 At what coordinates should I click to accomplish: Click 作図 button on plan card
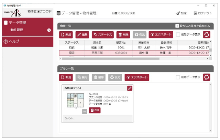(95, 110)
